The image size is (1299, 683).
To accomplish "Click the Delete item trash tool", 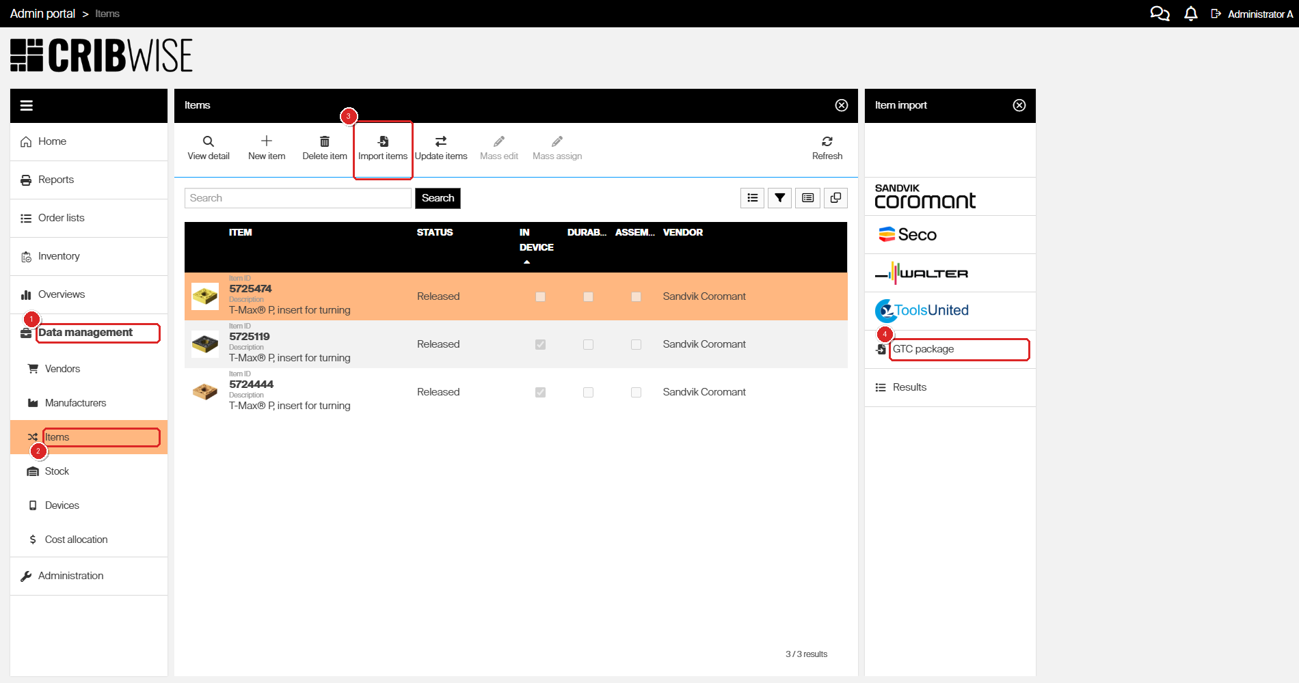I will pyautogui.click(x=325, y=148).
